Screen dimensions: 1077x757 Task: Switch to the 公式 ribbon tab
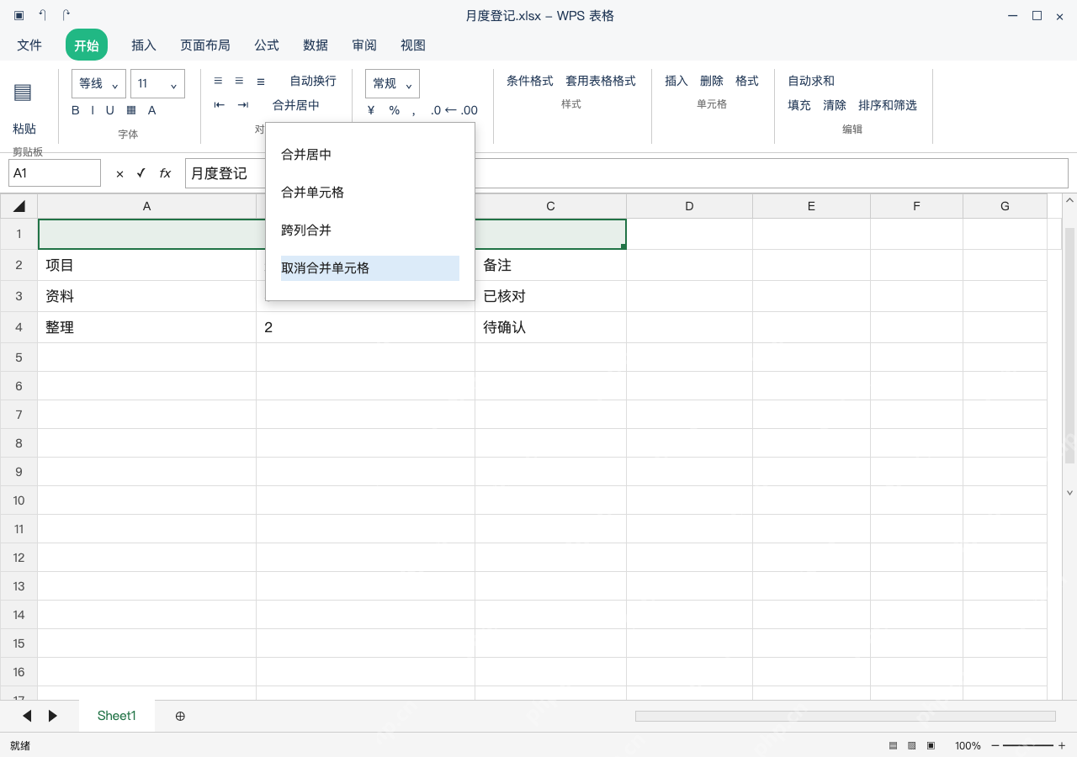pos(267,45)
